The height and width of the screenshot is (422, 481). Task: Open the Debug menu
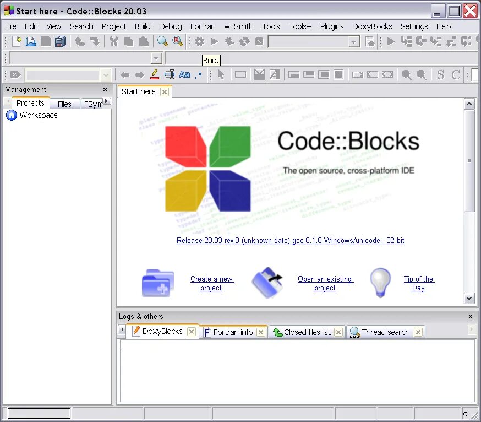click(x=170, y=26)
